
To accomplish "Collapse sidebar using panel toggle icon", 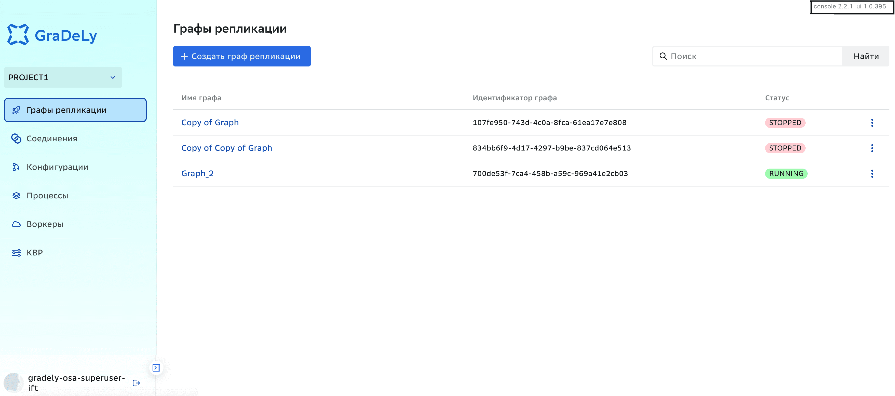I will click(156, 367).
